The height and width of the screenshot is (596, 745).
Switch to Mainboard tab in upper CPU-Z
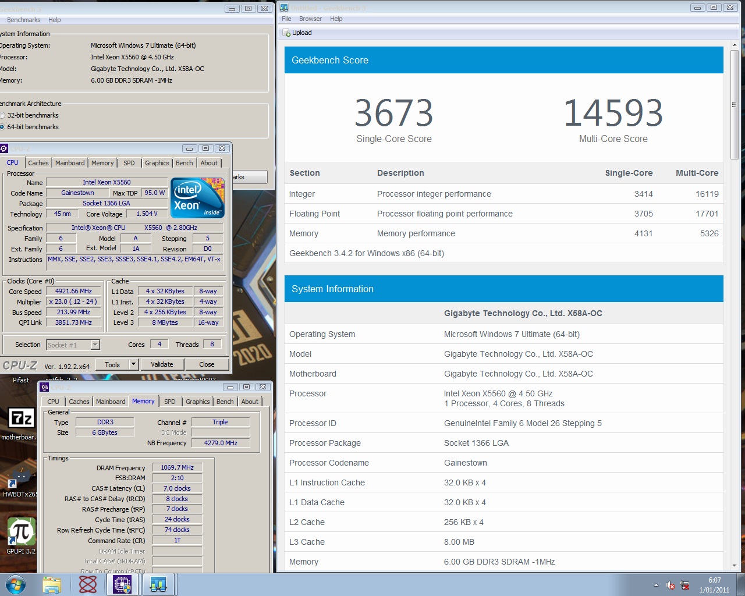[x=70, y=163]
